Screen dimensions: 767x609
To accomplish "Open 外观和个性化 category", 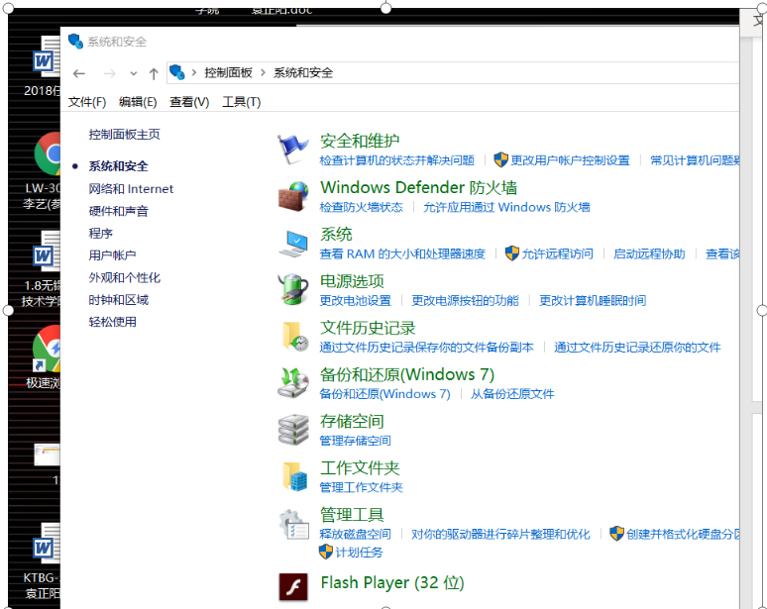I will 124,277.
